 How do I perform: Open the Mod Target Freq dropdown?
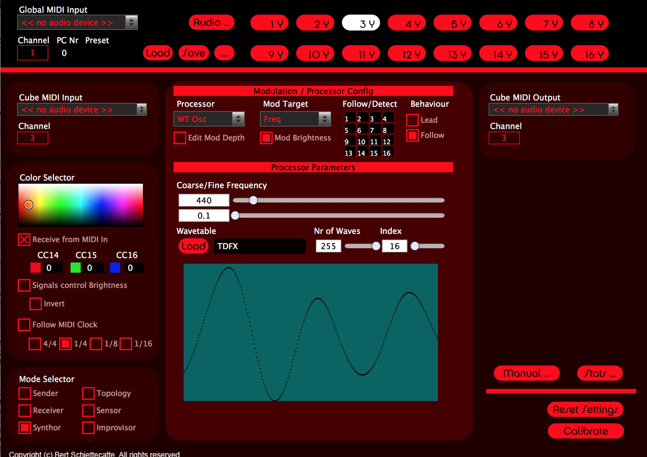295,119
